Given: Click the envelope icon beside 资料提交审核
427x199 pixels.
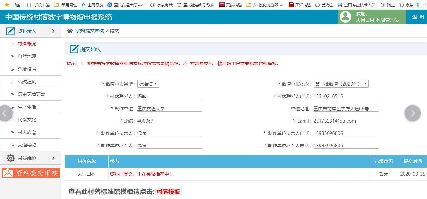Looking at the screenshot, I should tap(7, 173).
